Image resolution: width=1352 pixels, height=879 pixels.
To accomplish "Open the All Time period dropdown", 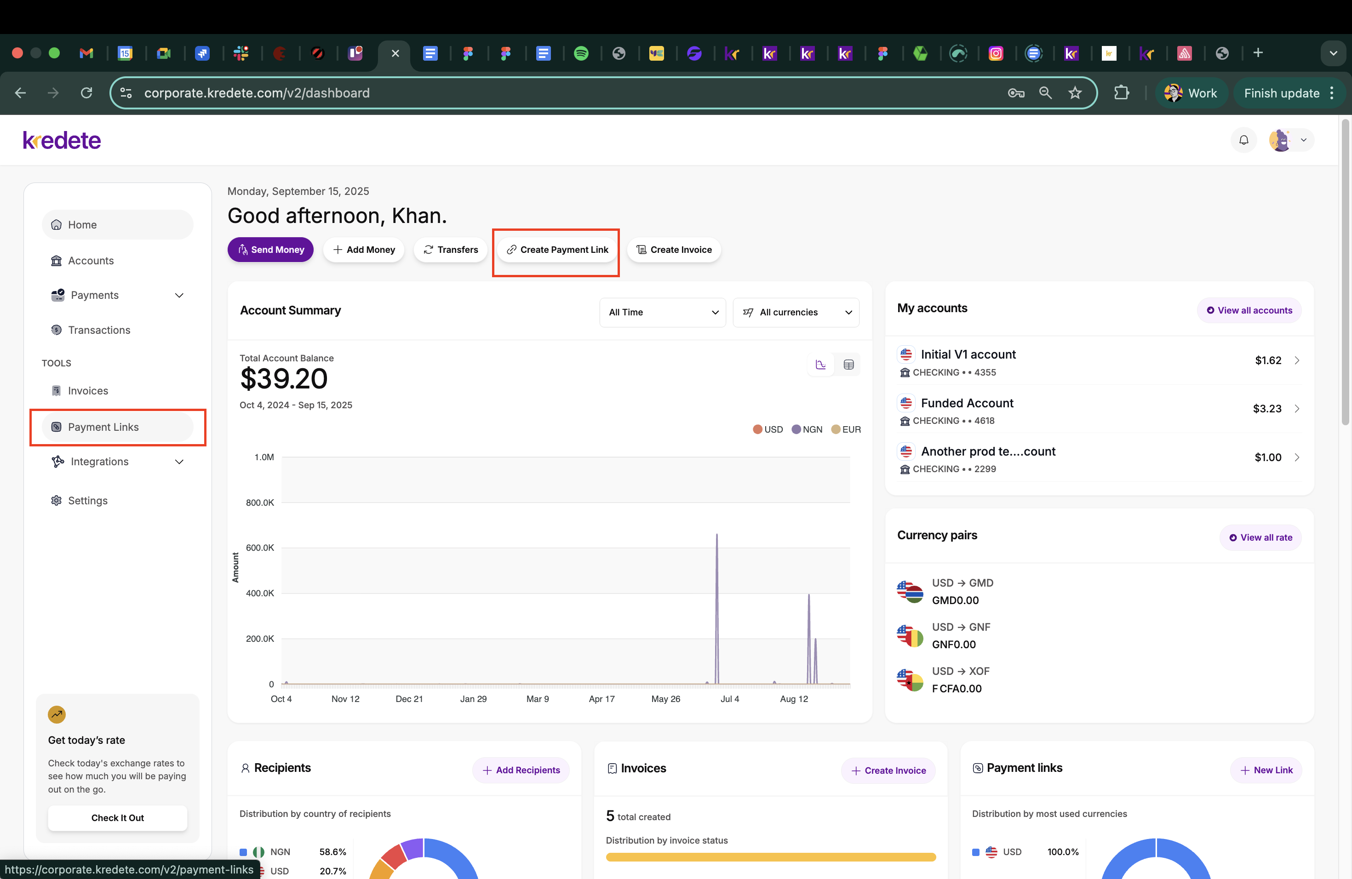I will 662,312.
